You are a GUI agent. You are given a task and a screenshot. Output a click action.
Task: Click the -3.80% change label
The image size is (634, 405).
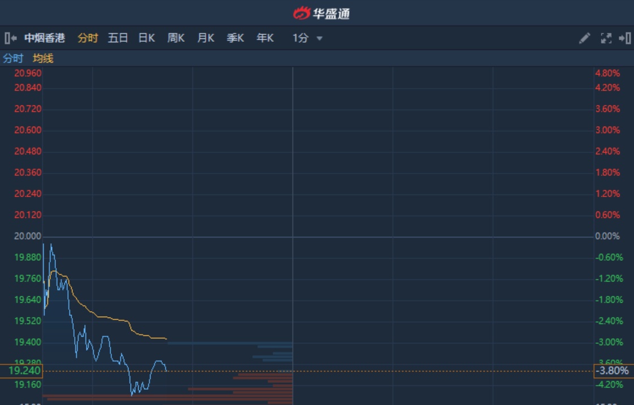tap(614, 370)
